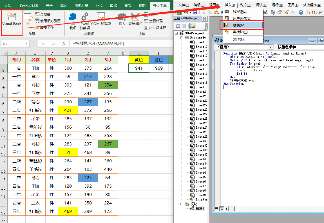Toggle 设计模式 design mode in ribbon
This screenshot has width=324, height=223.
pyautogui.click(x=135, y=19)
